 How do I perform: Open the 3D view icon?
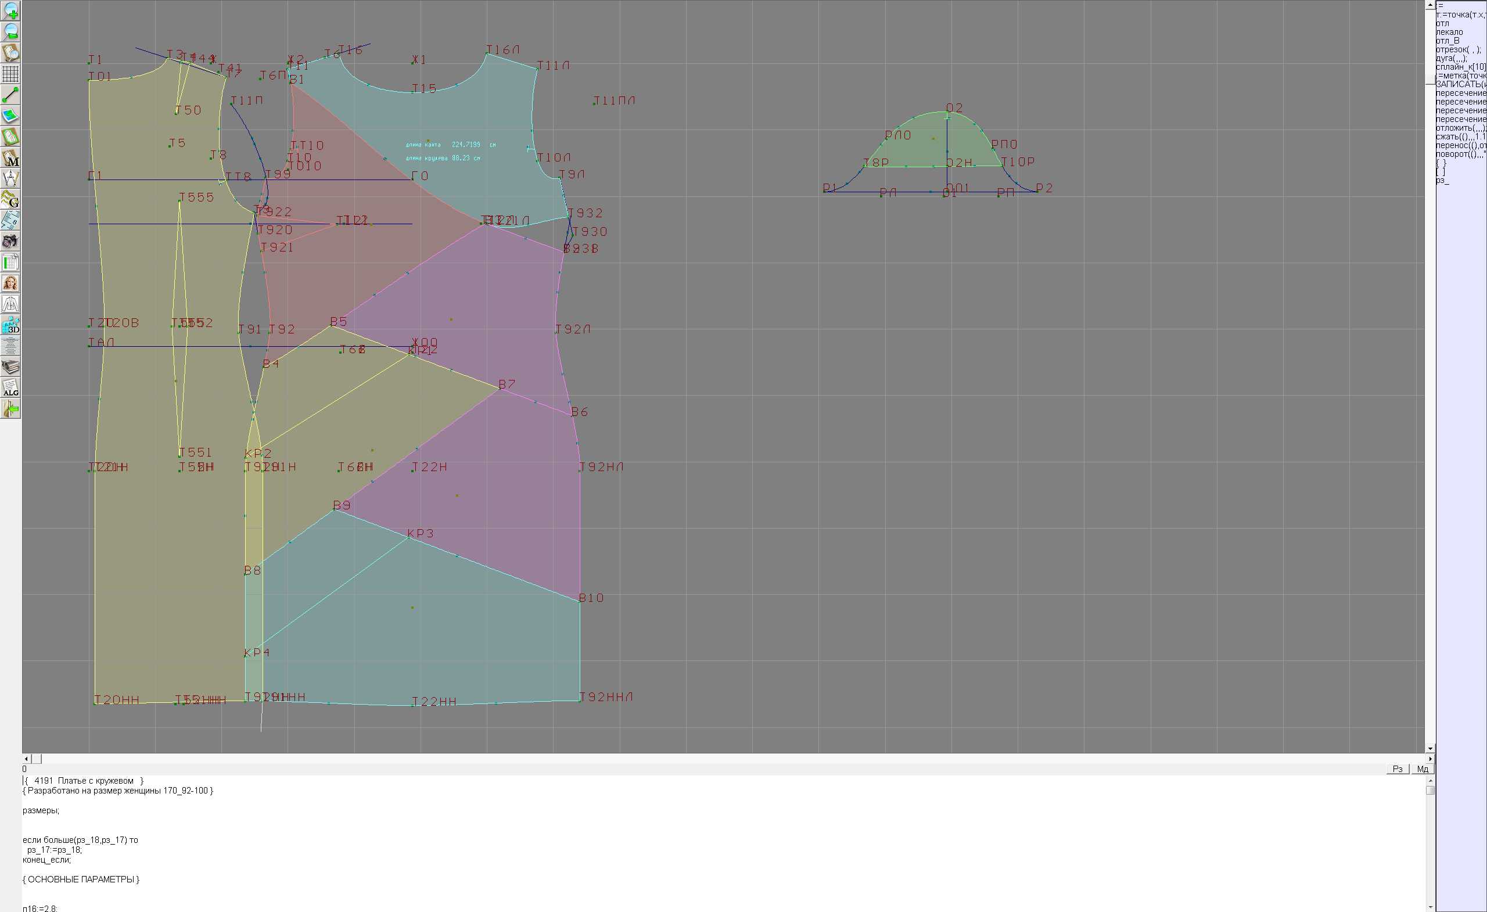[x=11, y=325]
